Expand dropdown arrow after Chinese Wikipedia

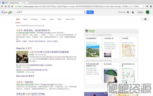[x=65, y=33]
